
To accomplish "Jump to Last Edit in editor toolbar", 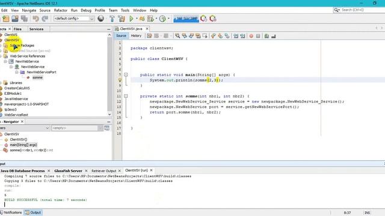I will click(149, 36).
